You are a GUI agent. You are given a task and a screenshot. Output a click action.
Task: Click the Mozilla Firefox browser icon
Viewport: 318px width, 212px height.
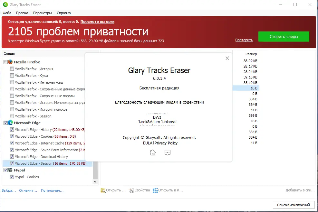pos(10,62)
